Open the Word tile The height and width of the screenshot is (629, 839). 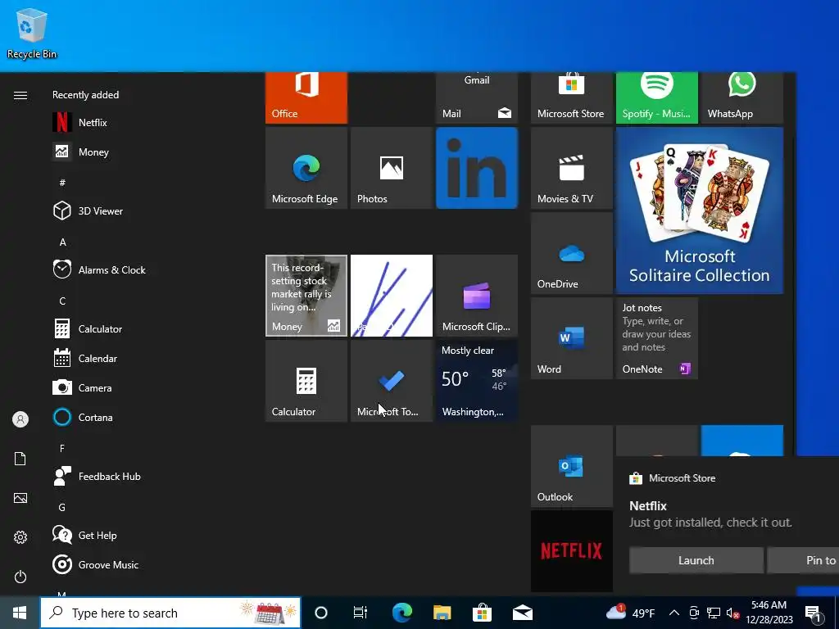[571, 338]
